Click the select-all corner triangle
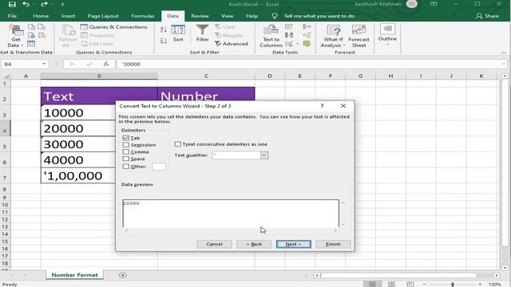 (6, 77)
